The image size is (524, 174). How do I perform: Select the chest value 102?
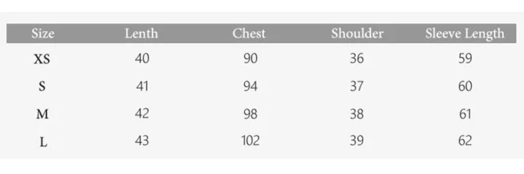250,141
